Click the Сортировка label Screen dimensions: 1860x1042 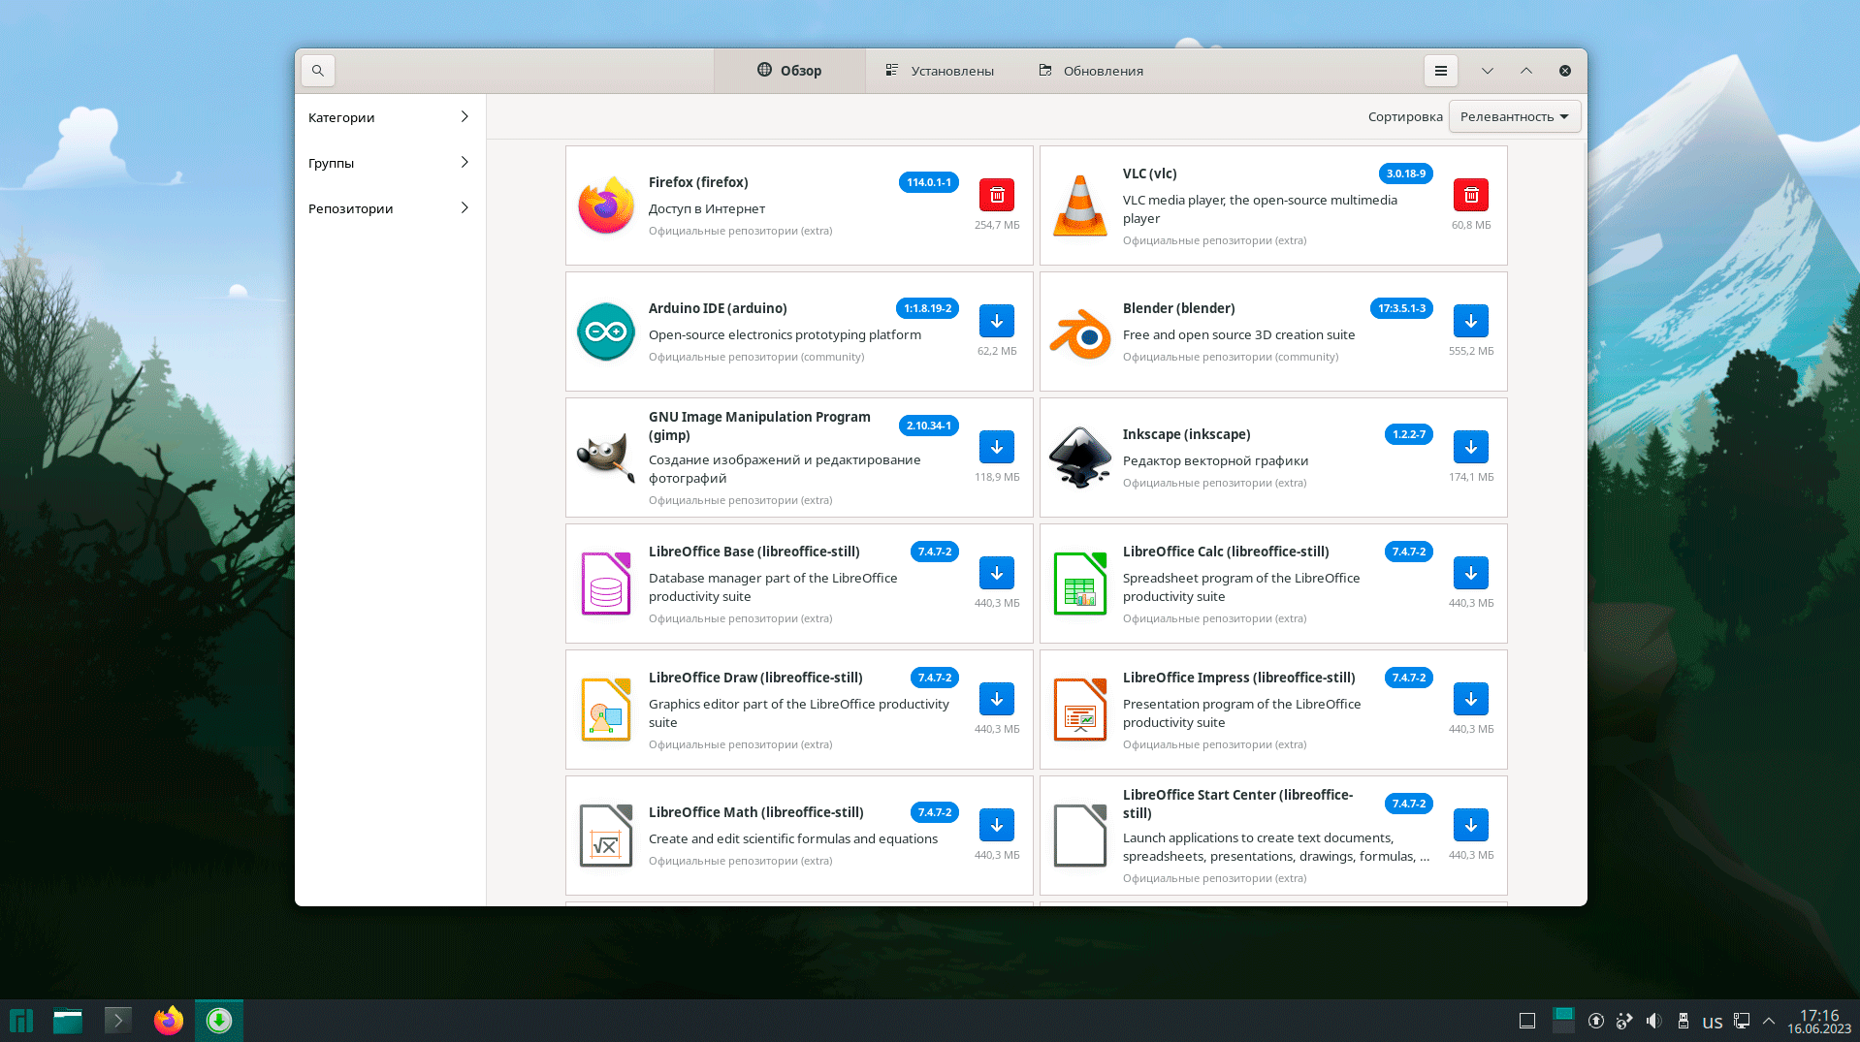pyautogui.click(x=1405, y=117)
